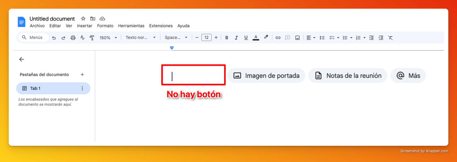Click the back arrow in tabs panel

click(22, 59)
